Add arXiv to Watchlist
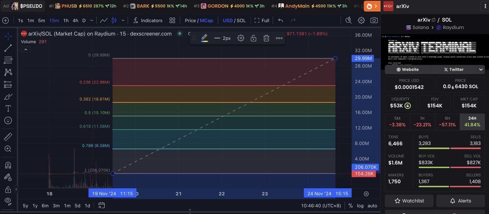The width and height of the screenshot is (489, 214). click(x=410, y=201)
